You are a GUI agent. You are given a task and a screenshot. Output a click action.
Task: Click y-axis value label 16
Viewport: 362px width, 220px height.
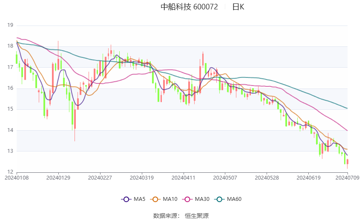[10, 88]
